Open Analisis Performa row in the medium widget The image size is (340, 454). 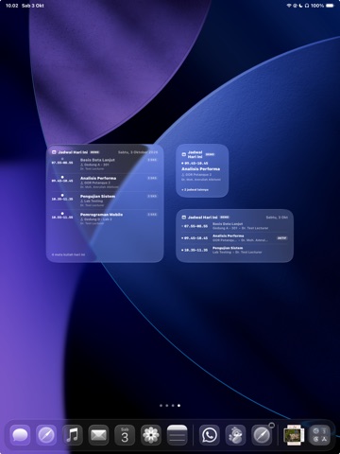(x=234, y=238)
